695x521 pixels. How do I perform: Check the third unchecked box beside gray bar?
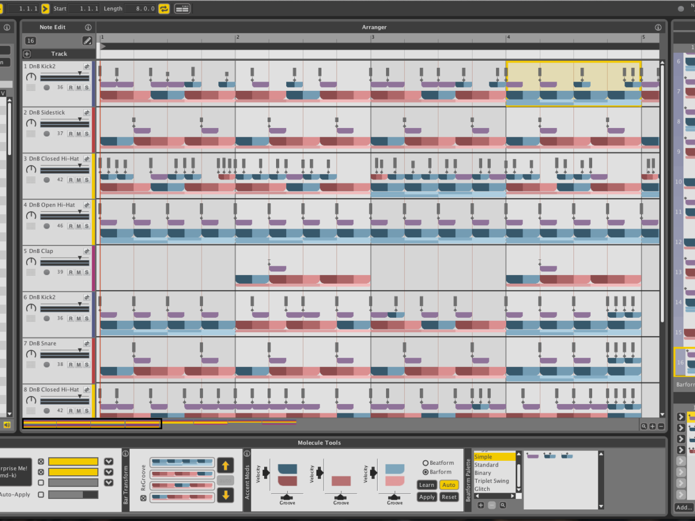(41, 483)
